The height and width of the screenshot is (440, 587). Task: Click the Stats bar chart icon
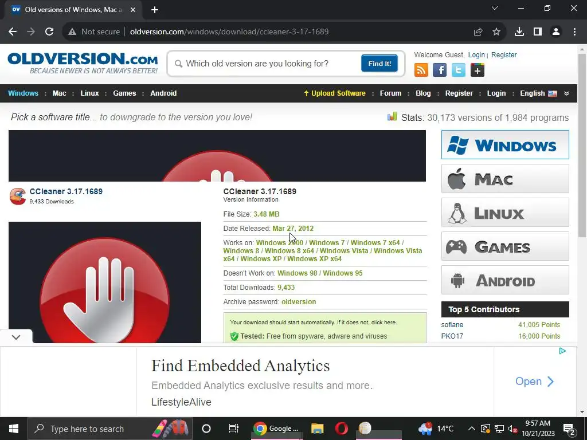392,117
